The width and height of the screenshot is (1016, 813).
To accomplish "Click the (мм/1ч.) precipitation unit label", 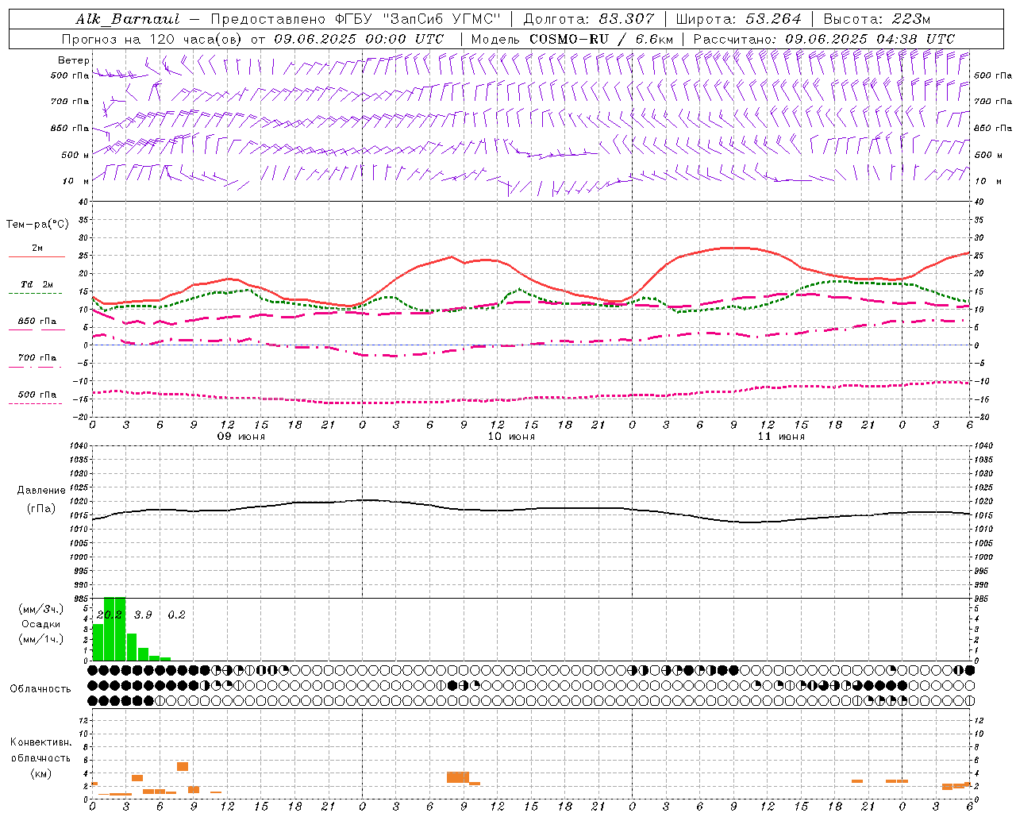I will [41, 639].
